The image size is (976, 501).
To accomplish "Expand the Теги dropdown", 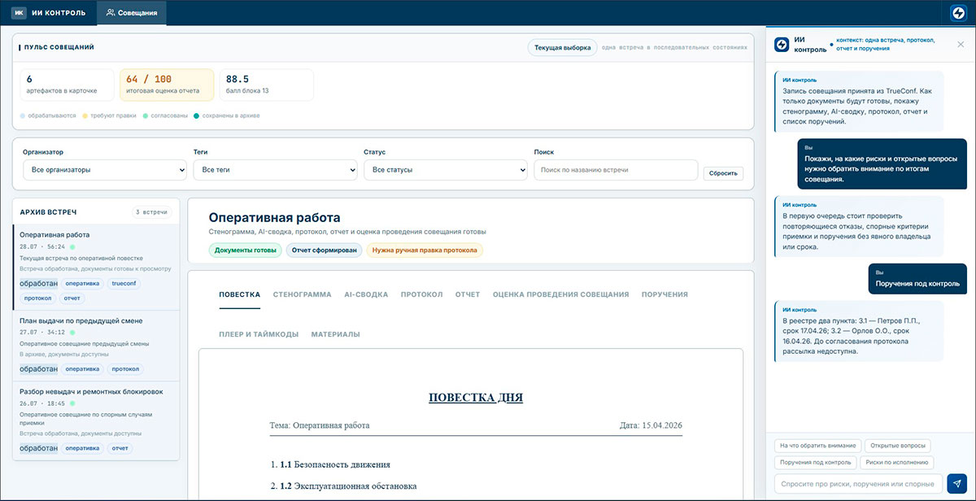I will click(x=275, y=170).
